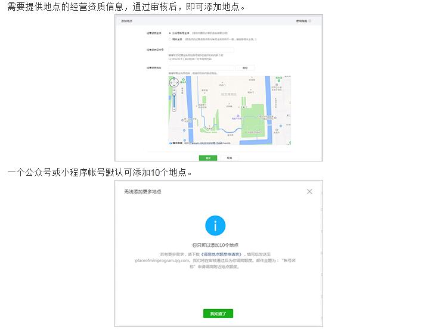This screenshot has width=437, height=336.
Task: Click the 经营资质证件号 input field
Action: click(201, 50)
